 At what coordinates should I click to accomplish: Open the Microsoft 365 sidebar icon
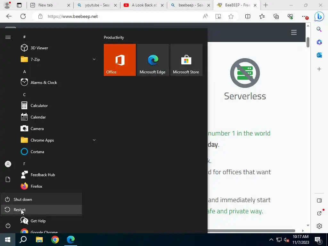point(319,42)
